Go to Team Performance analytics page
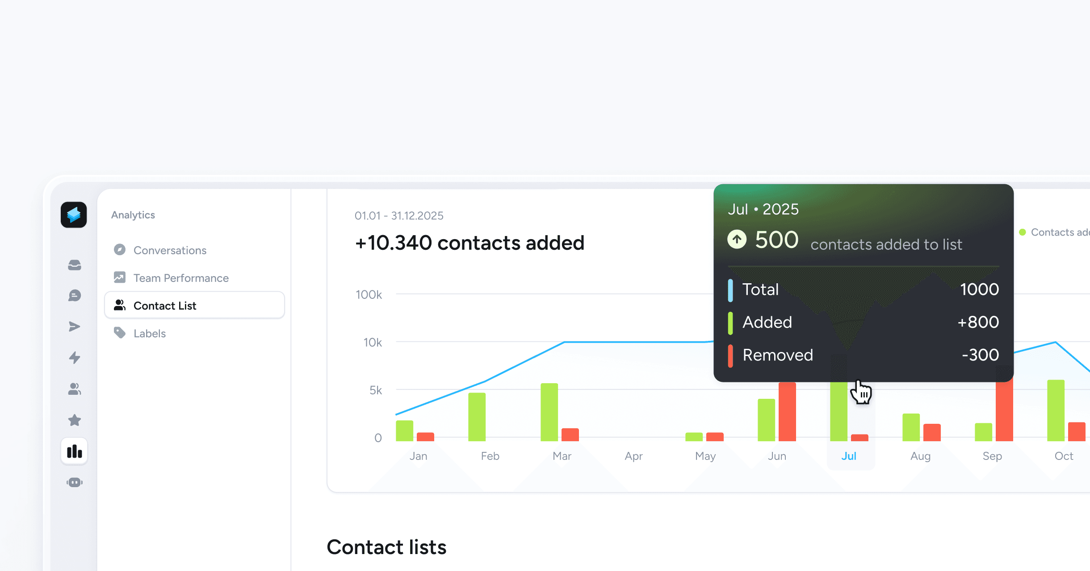1090x571 pixels. pos(181,278)
